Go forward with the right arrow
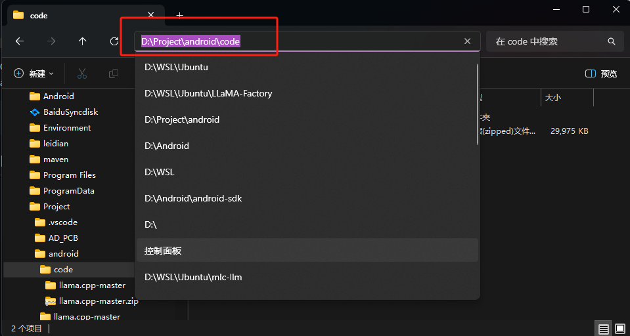Screen dimensions: 630x336 [x=51, y=41]
